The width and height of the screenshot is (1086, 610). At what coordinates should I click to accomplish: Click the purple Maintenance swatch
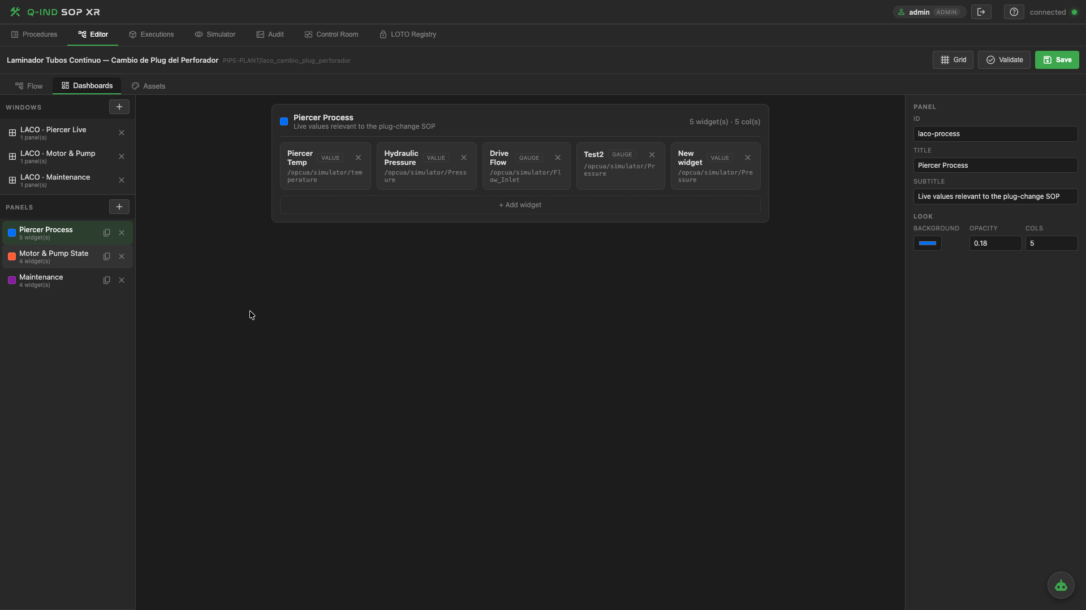click(x=12, y=280)
